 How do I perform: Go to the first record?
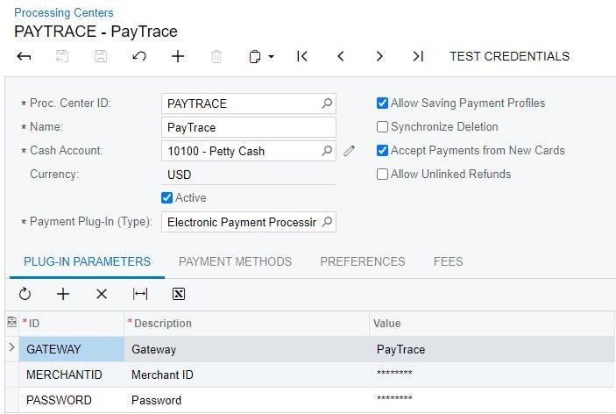301,57
